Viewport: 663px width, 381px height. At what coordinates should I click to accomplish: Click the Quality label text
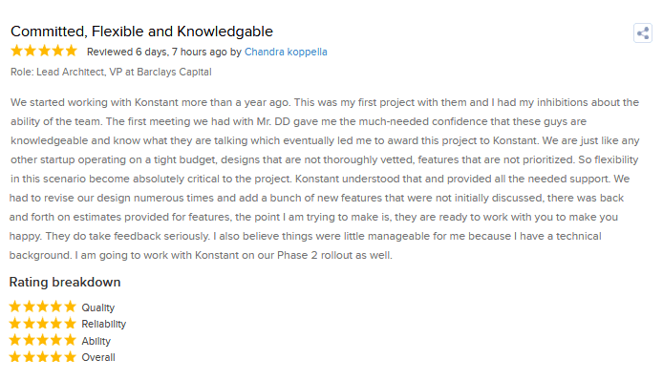pyautogui.click(x=98, y=307)
